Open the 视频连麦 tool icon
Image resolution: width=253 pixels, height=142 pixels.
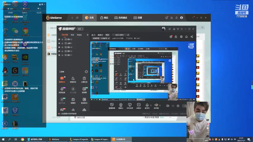pyautogui.click(x=62, y=90)
